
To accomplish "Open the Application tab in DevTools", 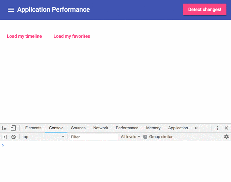I will click(178, 128).
